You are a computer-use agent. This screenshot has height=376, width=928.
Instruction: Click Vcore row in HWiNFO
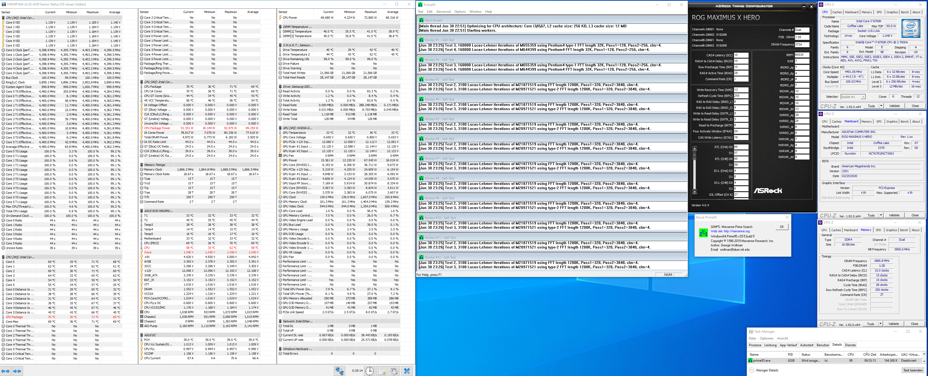200,252
